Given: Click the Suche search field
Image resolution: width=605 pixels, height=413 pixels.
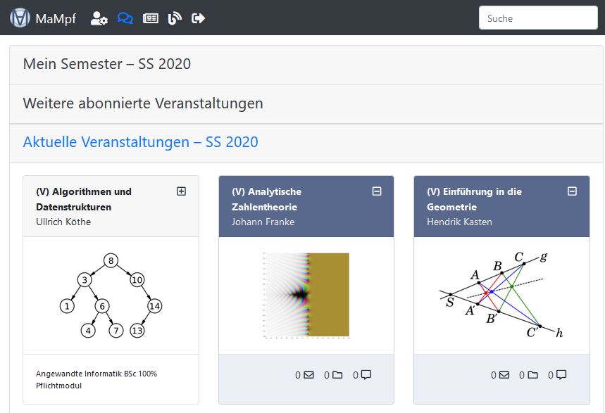Looking at the screenshot, I should [x=538, y=18].
